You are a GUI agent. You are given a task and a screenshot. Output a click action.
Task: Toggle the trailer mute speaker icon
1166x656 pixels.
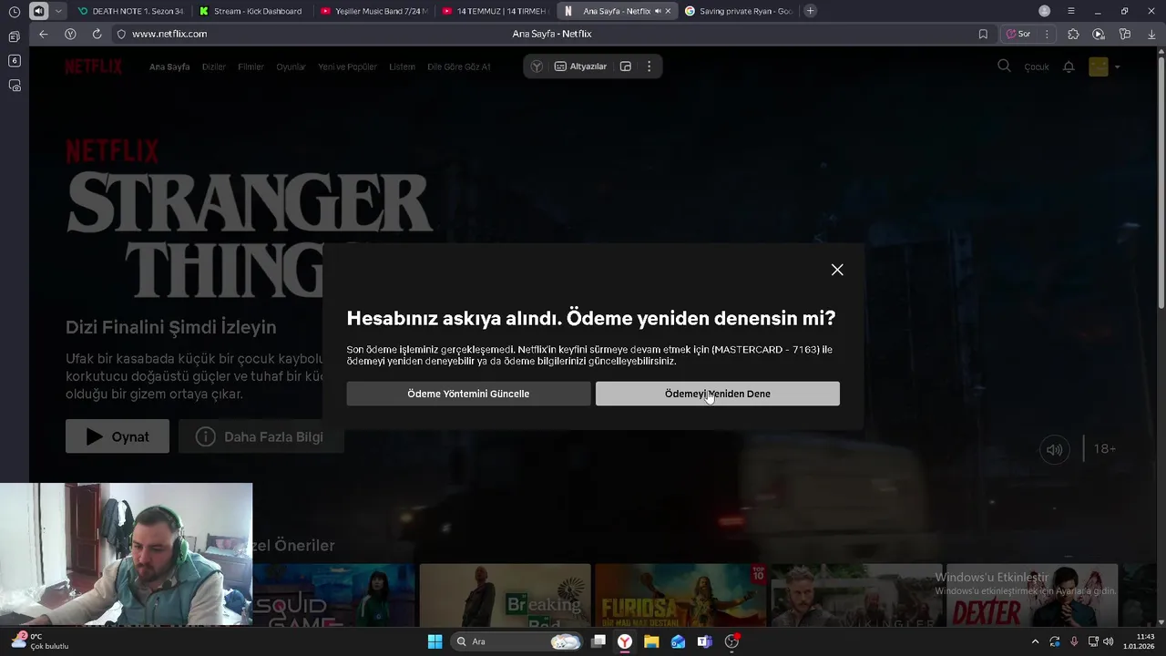(1054, 449)
